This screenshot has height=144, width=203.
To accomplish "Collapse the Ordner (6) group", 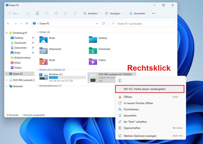I will (37, 32).
